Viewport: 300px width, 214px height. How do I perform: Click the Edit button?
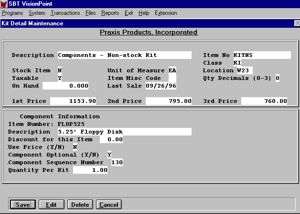tap(52, 204)
